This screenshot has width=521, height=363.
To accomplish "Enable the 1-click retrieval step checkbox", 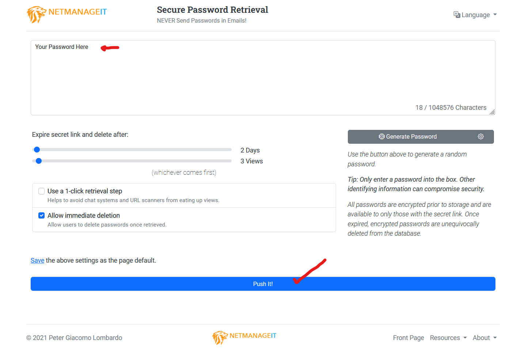I will point(42,191).
